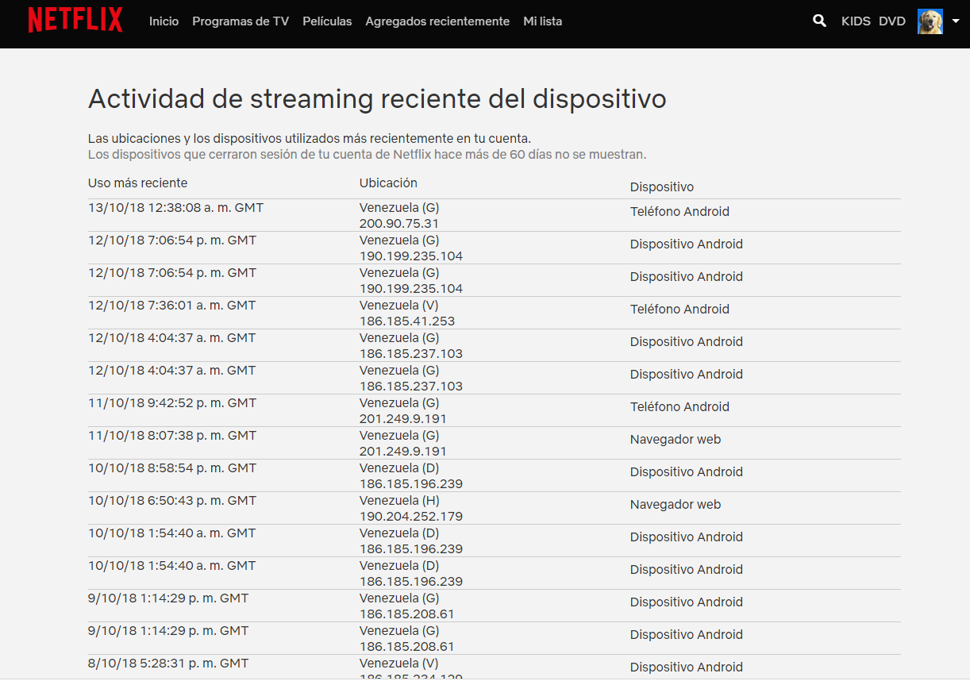Click the DVD link
This screenshot has height=681, width=970.
click(891, 21)
